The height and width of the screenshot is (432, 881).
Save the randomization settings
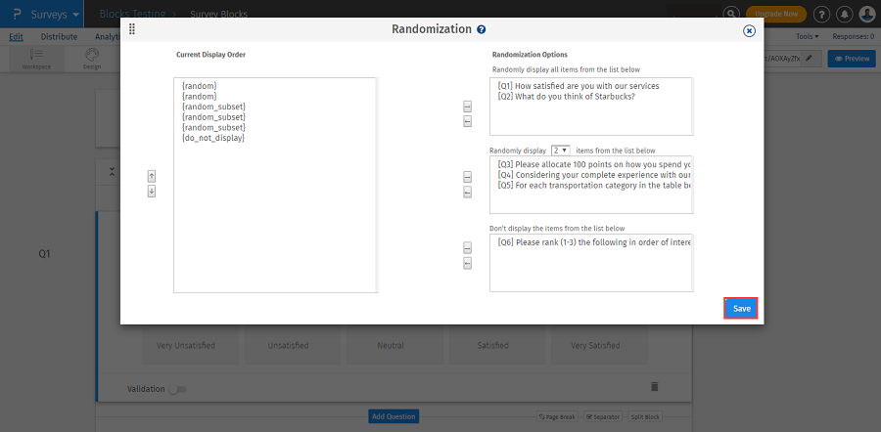pyautogui.click(x=742, y=308)
